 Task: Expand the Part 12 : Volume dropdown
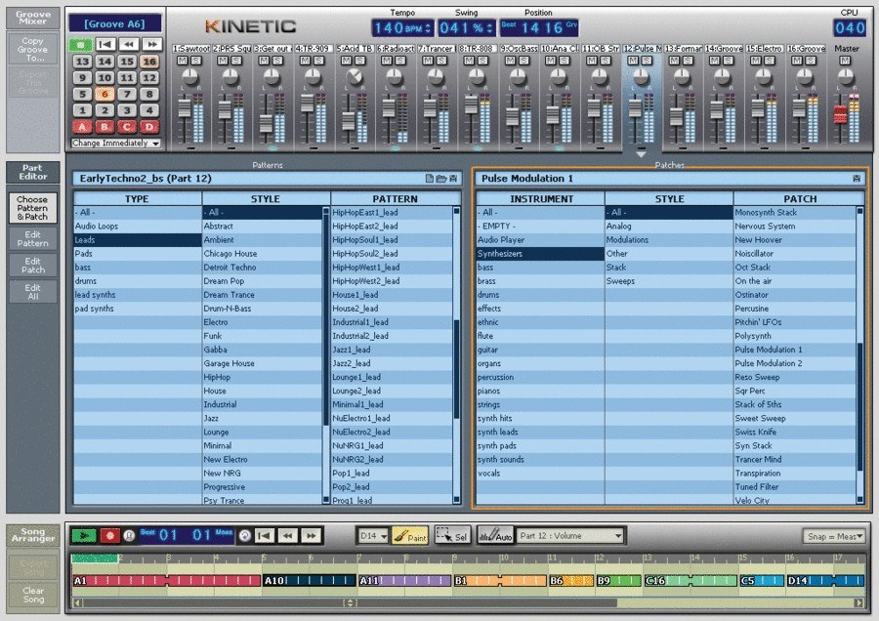click(x=570, y=535)
